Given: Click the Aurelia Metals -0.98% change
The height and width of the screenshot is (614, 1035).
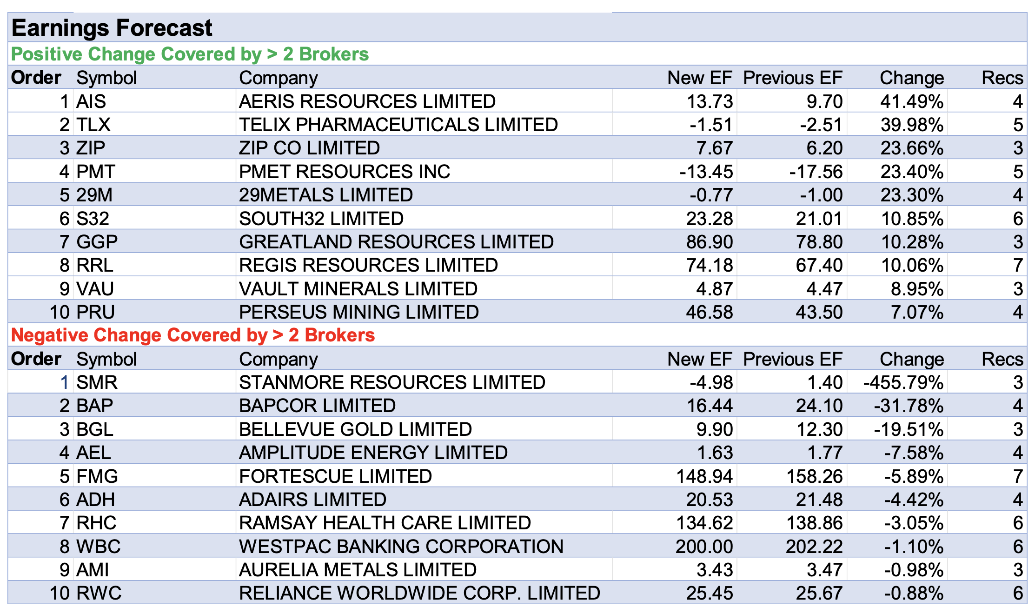Looking at the screenshot, I should [913, 570].
